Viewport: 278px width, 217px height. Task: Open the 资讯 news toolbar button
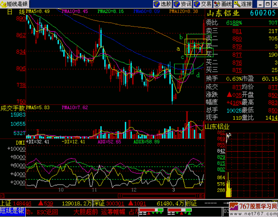(x=183, y=4)
